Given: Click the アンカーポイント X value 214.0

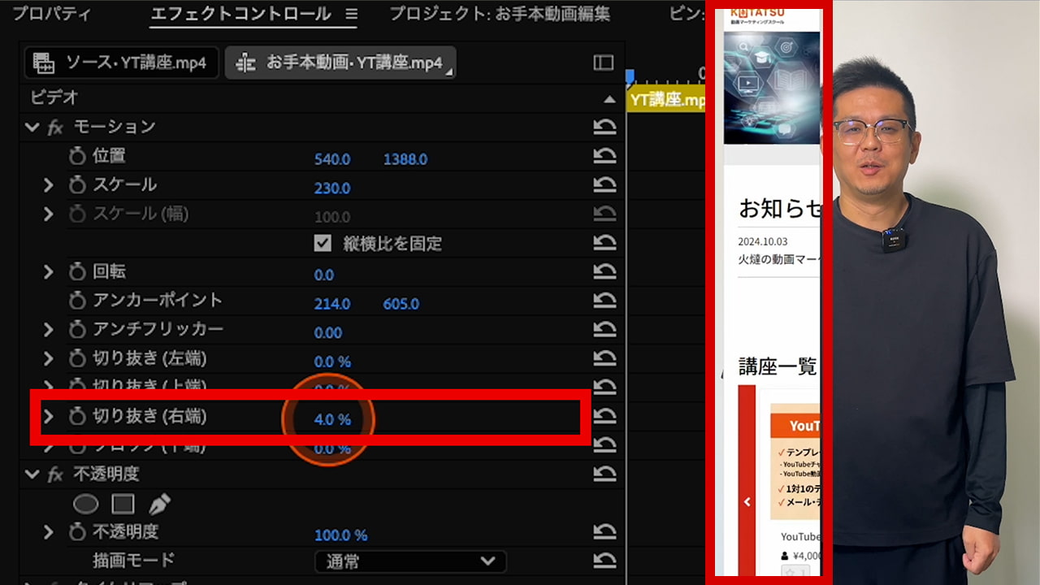Looking at the screenshot, I should [332, 304].
